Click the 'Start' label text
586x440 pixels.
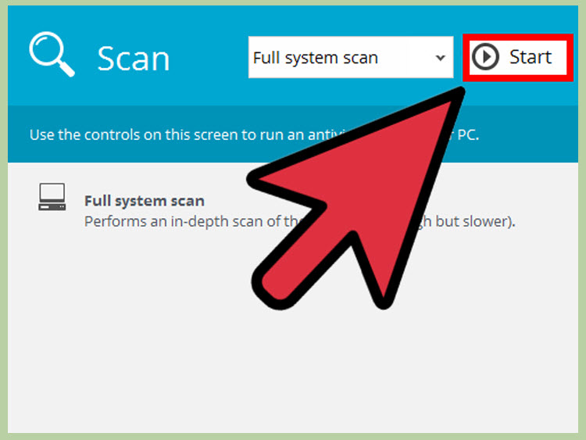pyautogui.click(x=531, y=57)
